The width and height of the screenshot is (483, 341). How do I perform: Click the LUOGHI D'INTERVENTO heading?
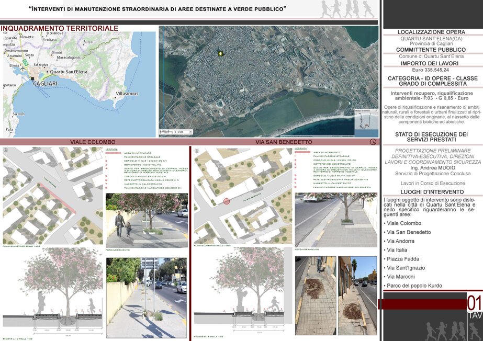pyautogui.click(x=432, y=192)
